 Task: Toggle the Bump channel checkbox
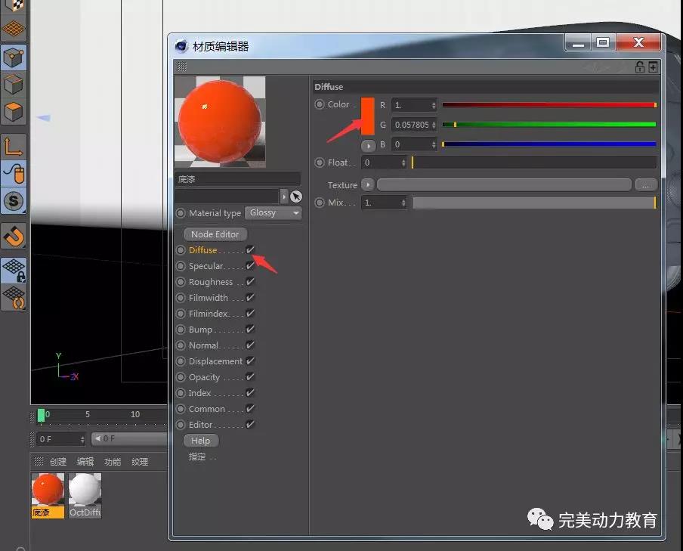click(250, 330)
